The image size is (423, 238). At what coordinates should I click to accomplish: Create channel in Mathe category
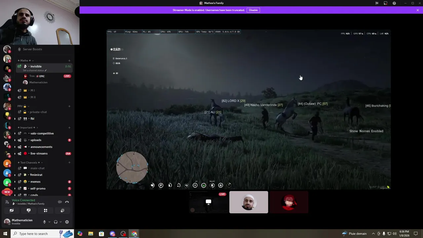69,60
